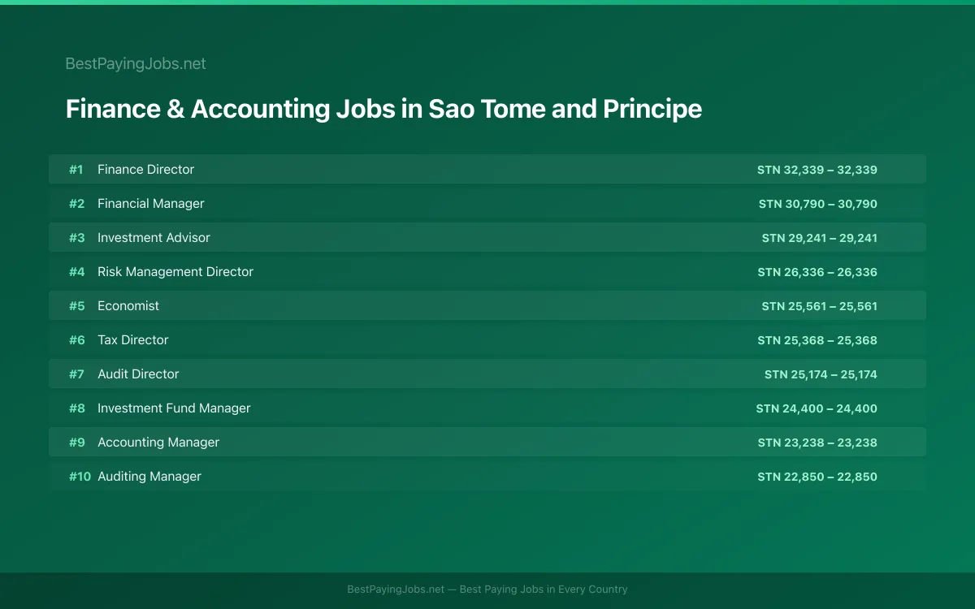The width and height of the screenshot is (975, 609).
Task: Click salary STN 23,238 – 23,238
Action: tap(817, 443)
